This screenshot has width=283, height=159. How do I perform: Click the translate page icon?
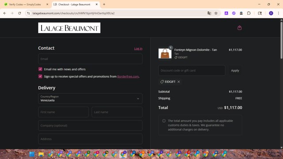pyautogui.click(x=209, y=13)
